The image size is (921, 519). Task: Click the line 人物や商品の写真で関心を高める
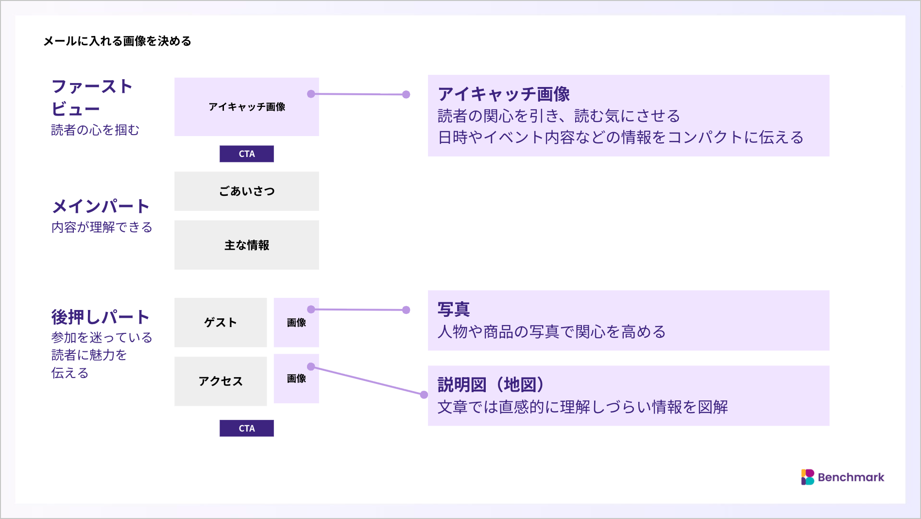click(x=552, y=331)
